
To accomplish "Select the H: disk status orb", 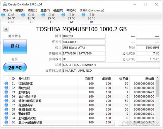I will [83, 15].
